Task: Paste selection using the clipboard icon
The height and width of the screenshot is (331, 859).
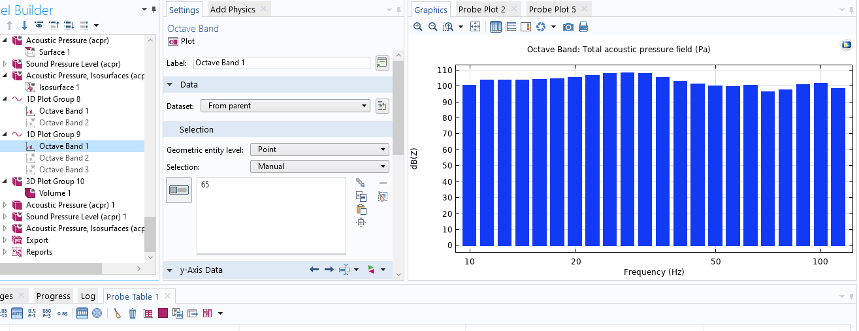Action: 361,210
